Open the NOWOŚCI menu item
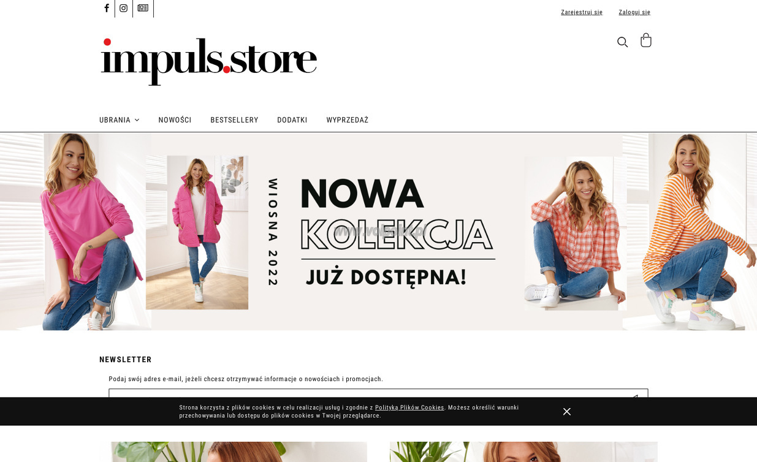This screenshot has height=462, width=757. pyautogui.click(x=175, y=120)
